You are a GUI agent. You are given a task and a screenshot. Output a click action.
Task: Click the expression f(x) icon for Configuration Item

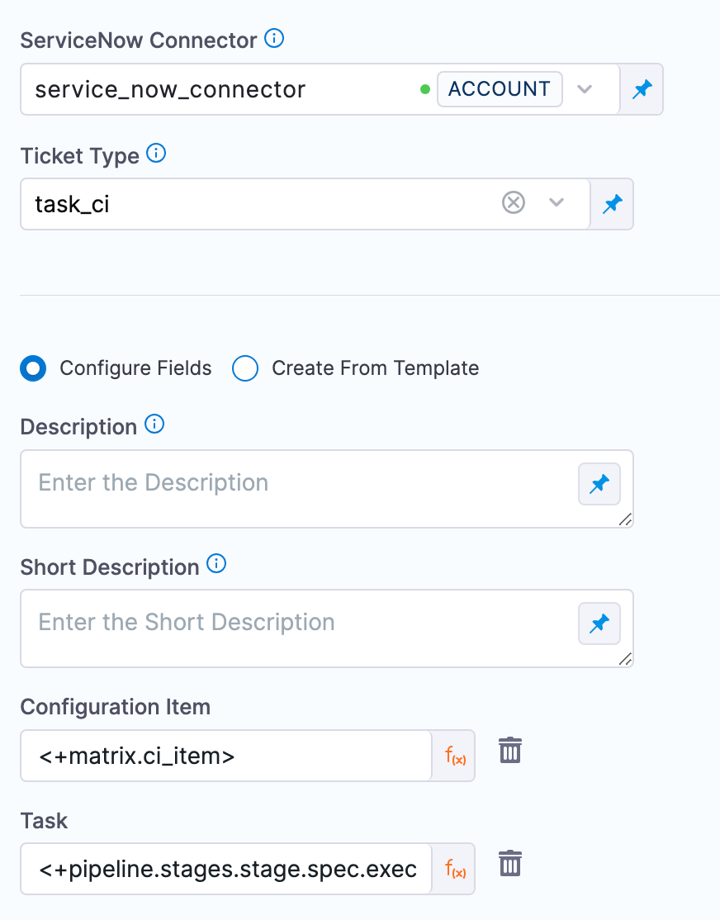(x=455, y=755)
